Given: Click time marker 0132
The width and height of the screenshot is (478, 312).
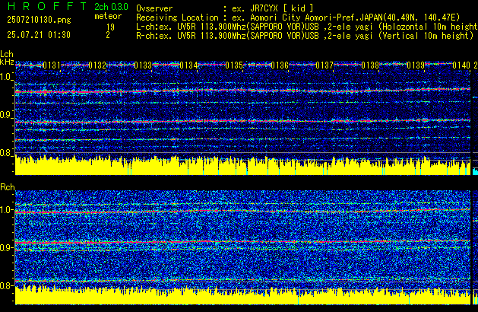Looking at the screenshot, I should [97, 65].
